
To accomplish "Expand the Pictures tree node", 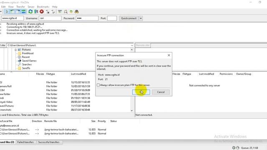I will pyautogui.click(x=15, y=50).
